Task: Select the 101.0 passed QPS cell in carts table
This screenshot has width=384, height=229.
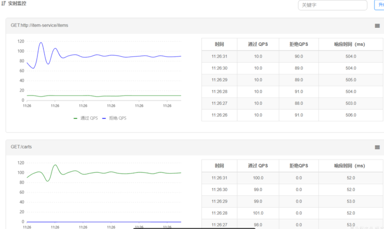Action: pyautogui.click(x=258, y=213)
